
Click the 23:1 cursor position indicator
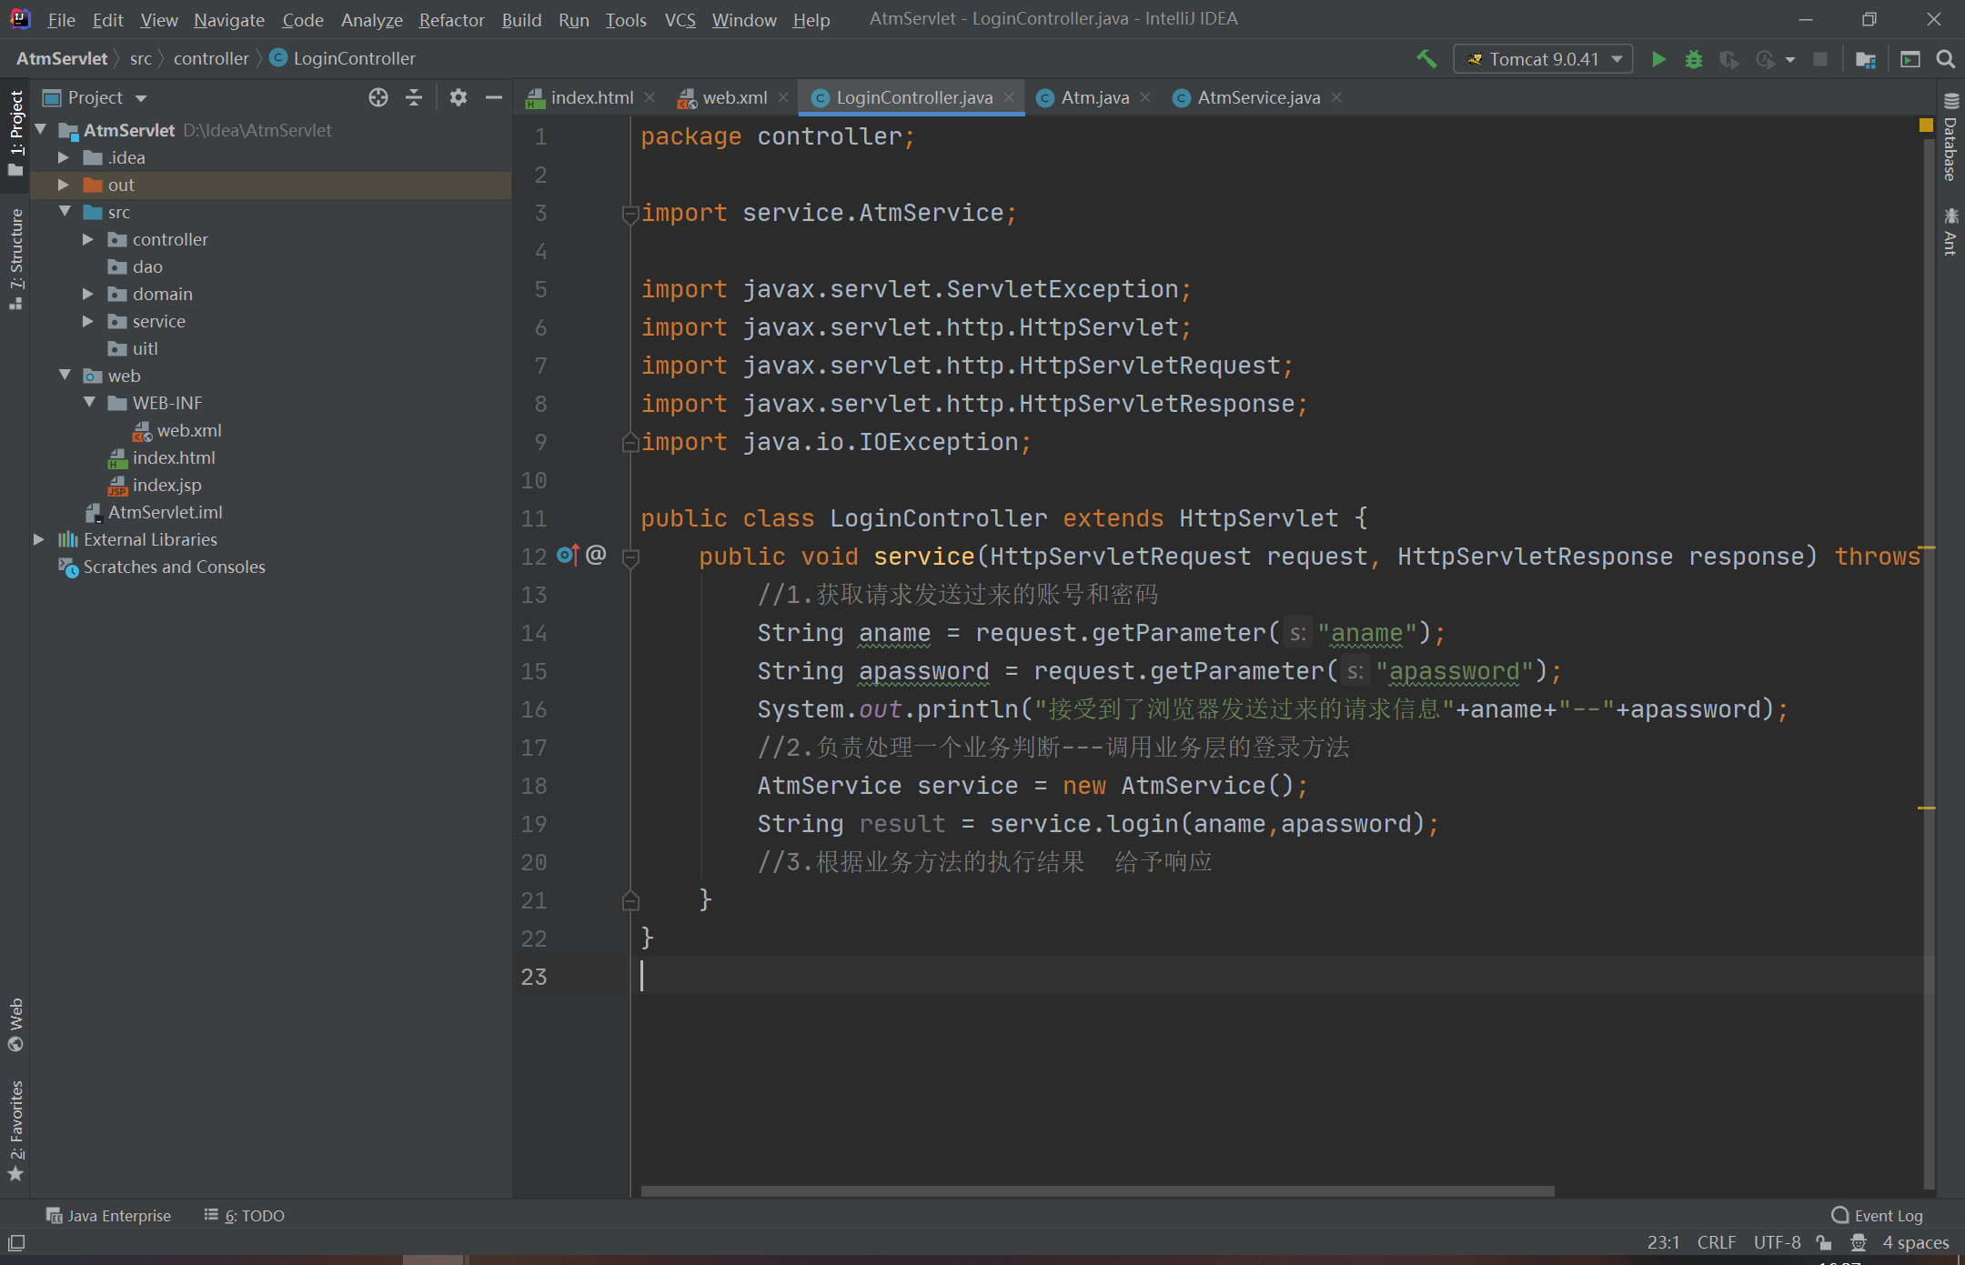pos(1663,1242)
